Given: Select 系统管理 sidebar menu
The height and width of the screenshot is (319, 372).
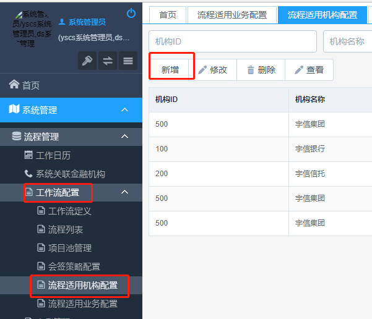Looking at the screenshot, I should tap(71, 109).
